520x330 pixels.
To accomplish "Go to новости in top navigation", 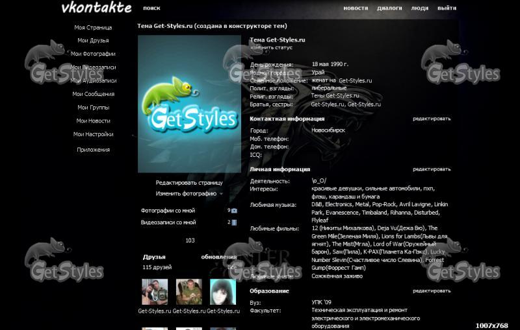I will tap(356, 8).
